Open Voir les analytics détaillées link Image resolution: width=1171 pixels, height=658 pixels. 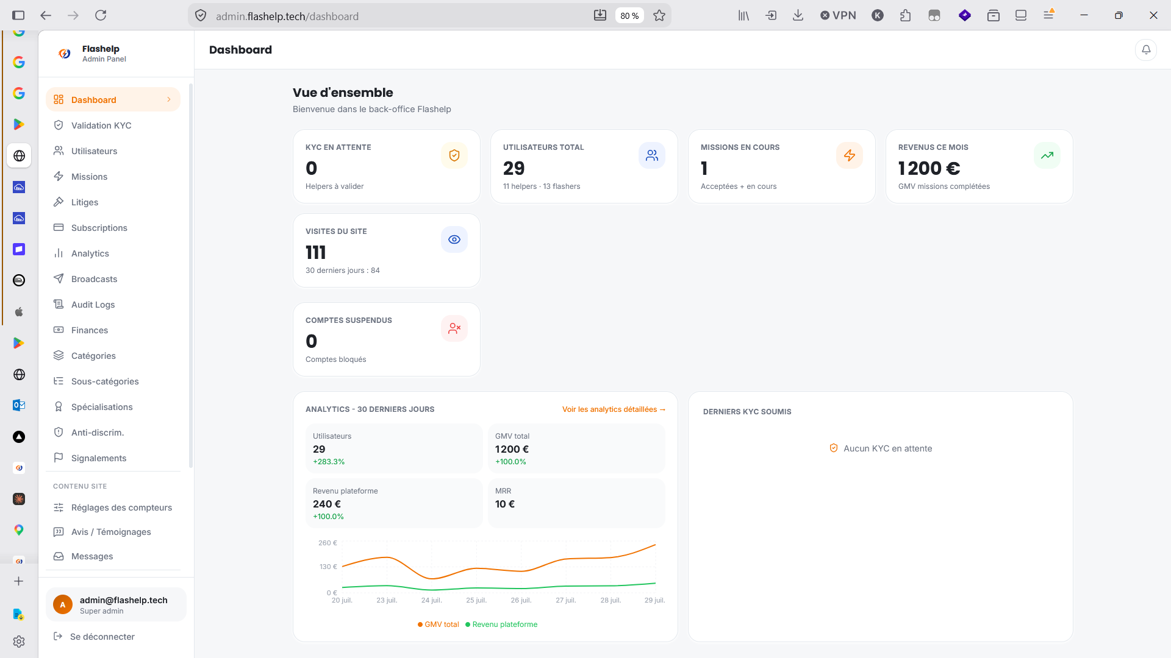614,409
